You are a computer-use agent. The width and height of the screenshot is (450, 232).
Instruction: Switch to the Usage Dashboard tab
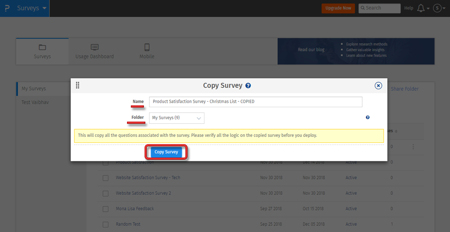tap(94, 51)
